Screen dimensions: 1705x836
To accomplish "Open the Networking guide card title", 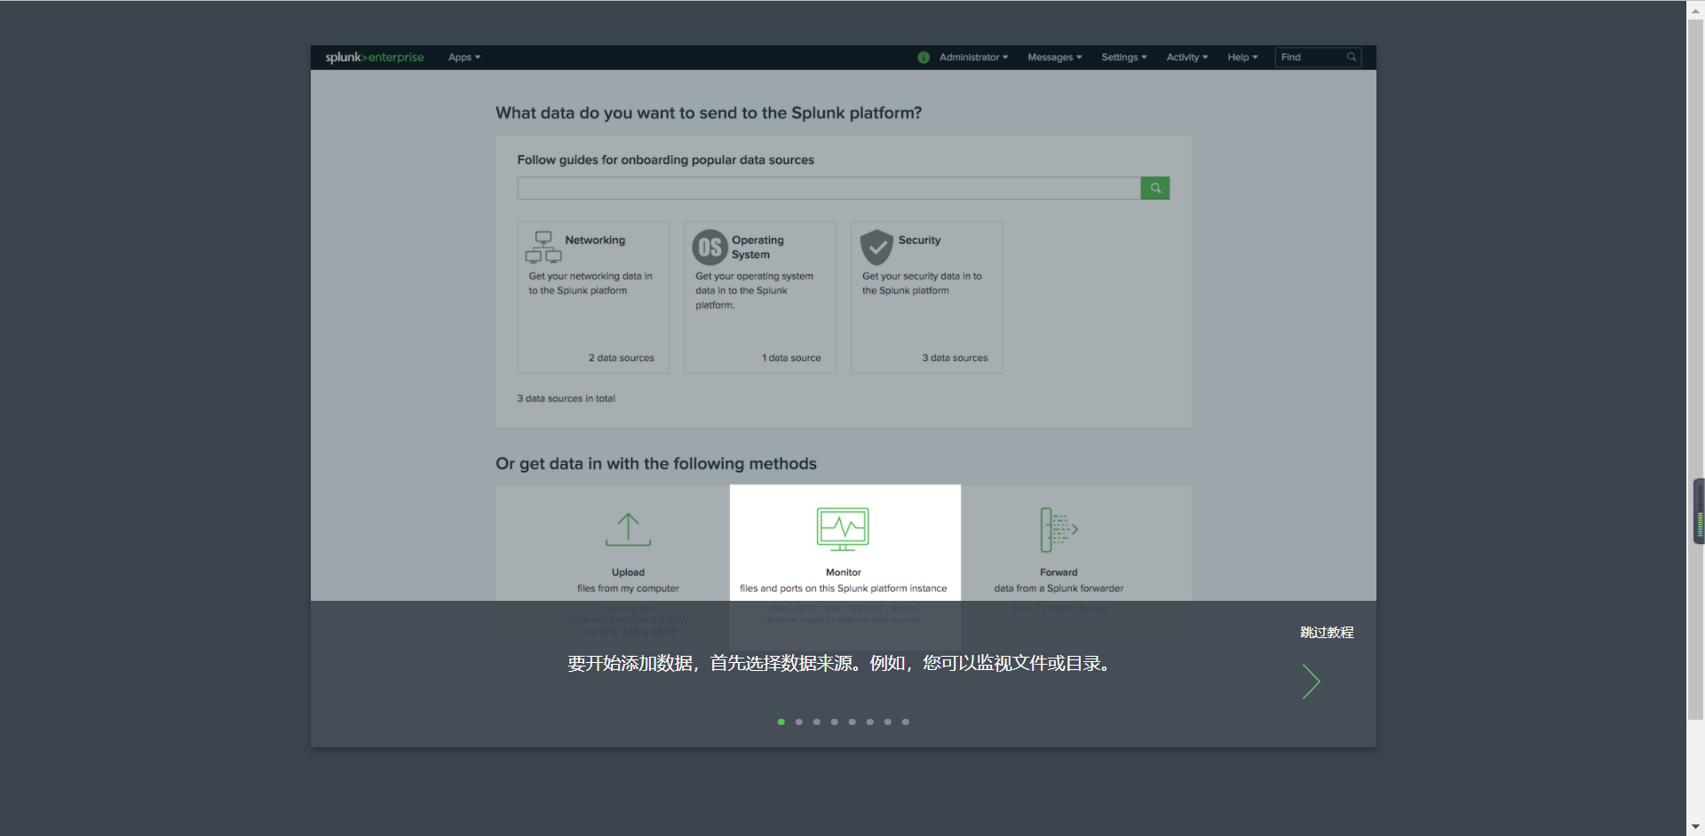I will coord(595,241).
